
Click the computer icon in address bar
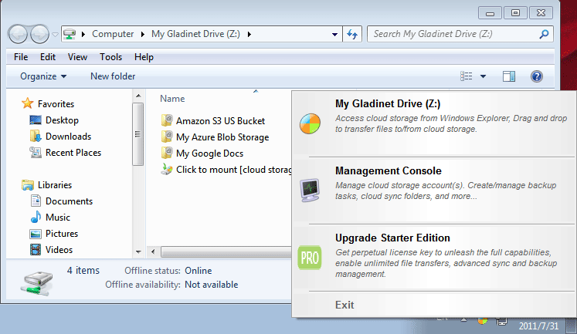pyautogui.click(x=70, y=34)
